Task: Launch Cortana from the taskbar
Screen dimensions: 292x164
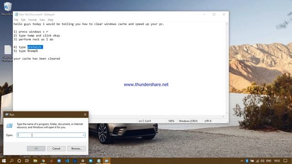Action: pos(19,161)
